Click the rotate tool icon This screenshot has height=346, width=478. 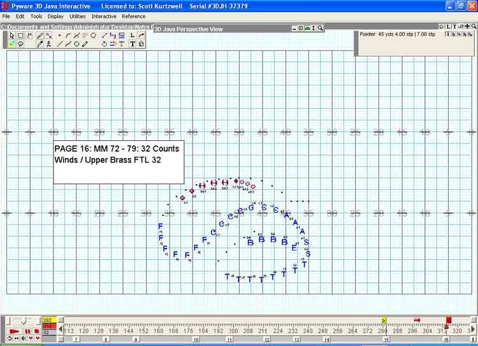pyautogui.click(x=104, y=45)
